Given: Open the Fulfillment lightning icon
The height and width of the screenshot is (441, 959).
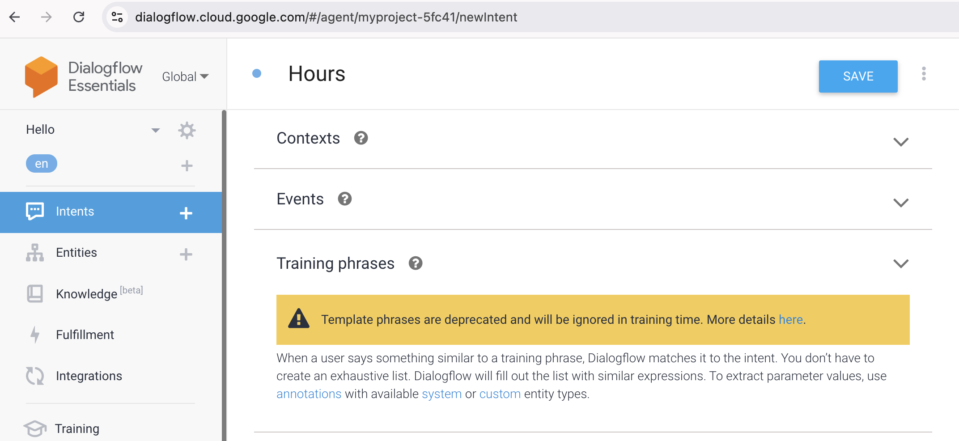Looking at the screenshot, I should [35, 334].
